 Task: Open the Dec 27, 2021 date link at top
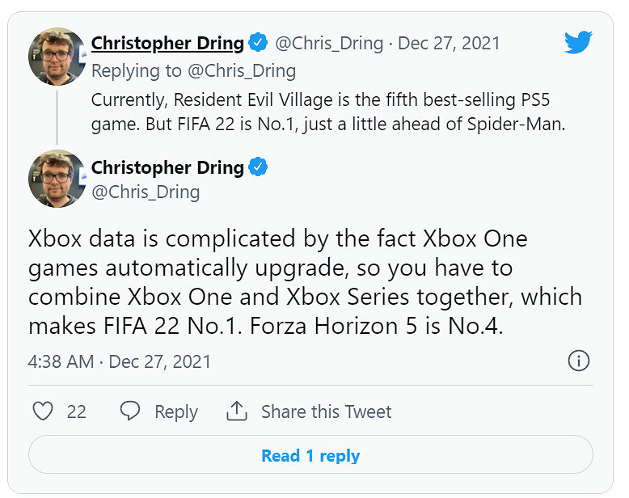tap(449, 43)
